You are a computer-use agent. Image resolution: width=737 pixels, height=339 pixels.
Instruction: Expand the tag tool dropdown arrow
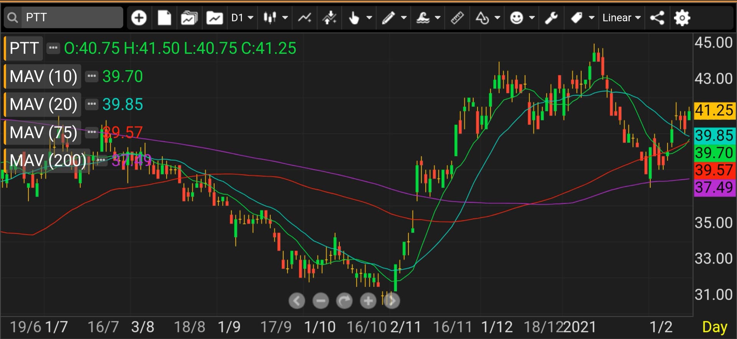pos(592,18)
